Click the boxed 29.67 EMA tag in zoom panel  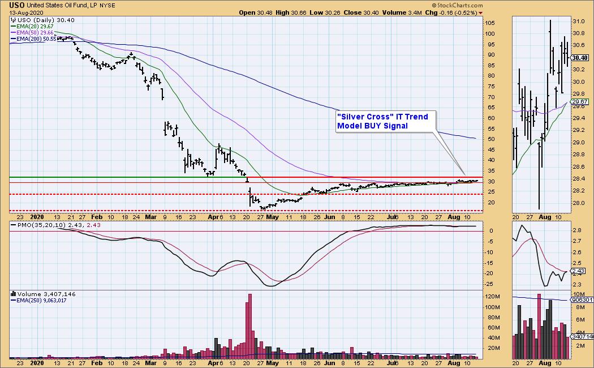[580, 101]
